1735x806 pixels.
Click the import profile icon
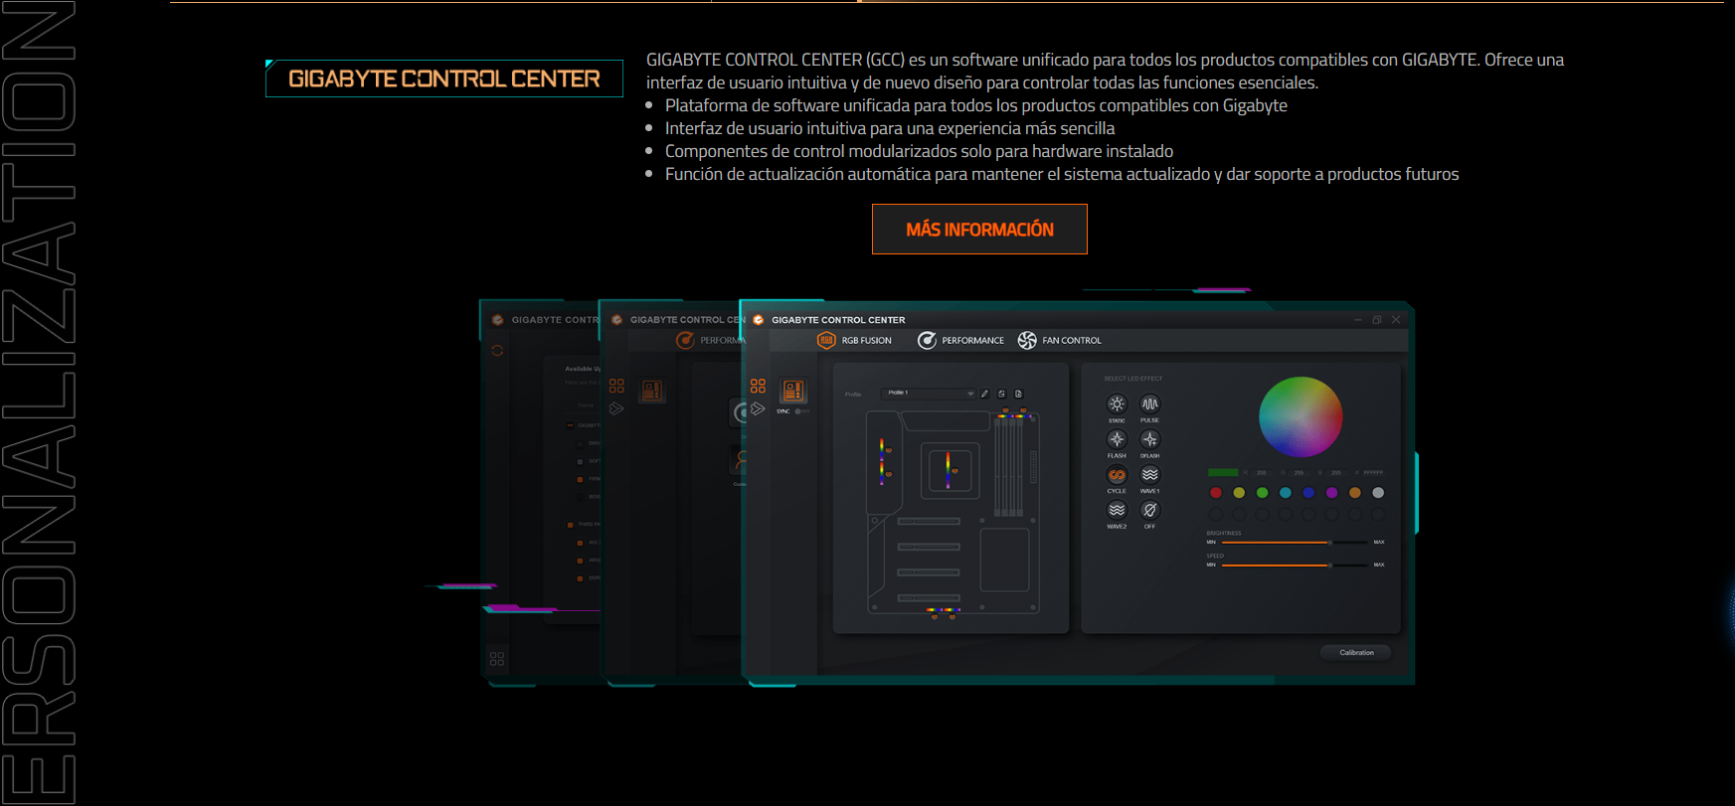[1001, 394]
